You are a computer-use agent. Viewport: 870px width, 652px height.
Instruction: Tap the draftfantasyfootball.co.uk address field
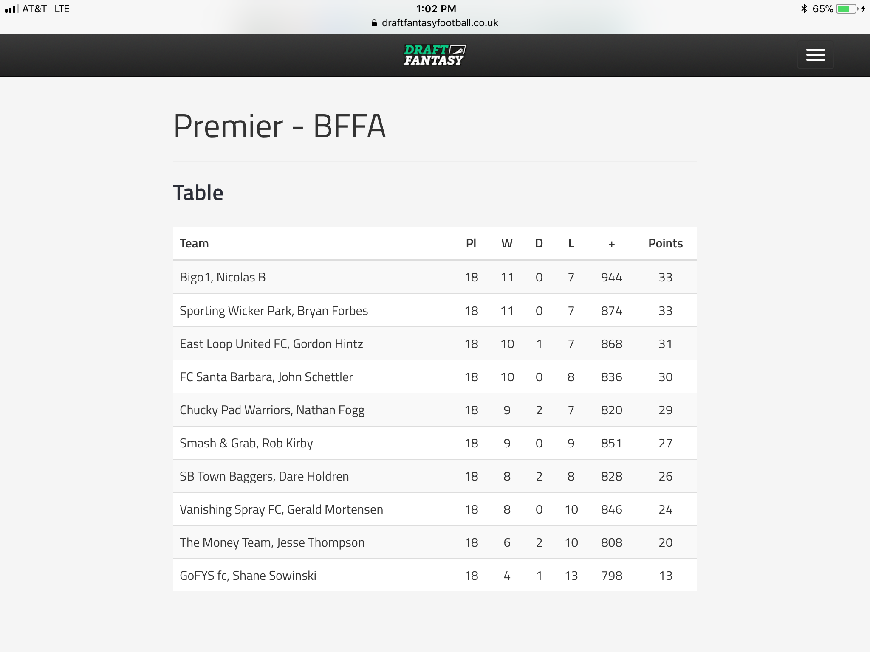pyautogui.click(x=435, y=23)
